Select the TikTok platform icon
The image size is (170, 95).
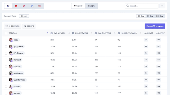[x=24, y=6]
